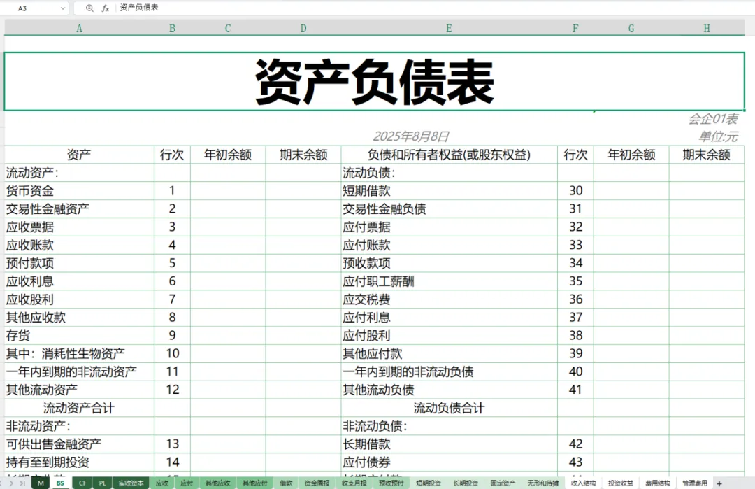Image resolution: width=755 pixels, height=489 pixels.
Task: Select the 货币资金 cell
Action: click(80, 191)
